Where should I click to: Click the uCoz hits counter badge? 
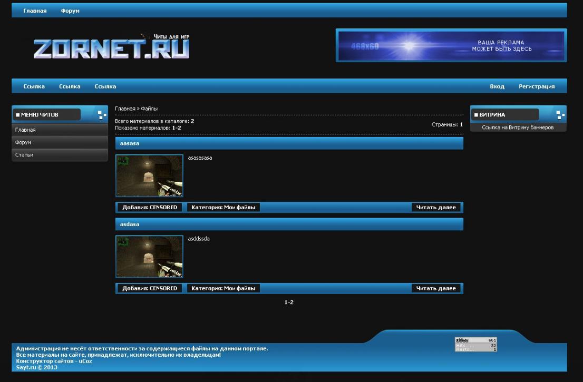[476, 345]
